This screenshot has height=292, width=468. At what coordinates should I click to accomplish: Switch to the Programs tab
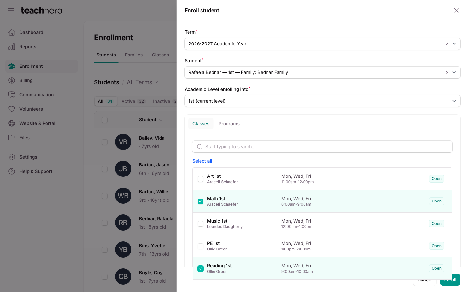pyautogui.click(x=229, y=124)
